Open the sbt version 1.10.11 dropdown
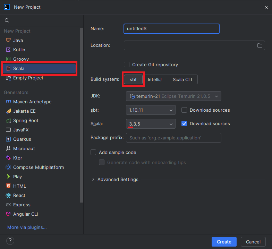272x249 pixels. pos(151,110)
